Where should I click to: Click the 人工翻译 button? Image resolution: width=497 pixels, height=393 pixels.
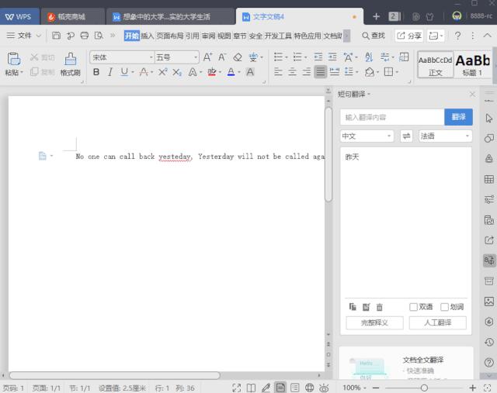(438, 322)
